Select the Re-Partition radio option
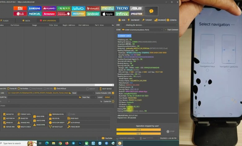 23,89
